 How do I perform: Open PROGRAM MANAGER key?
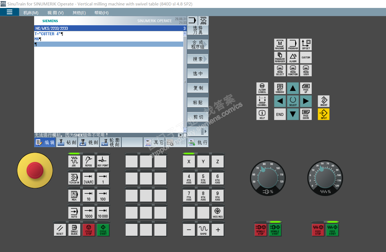[x=280, y=57]
